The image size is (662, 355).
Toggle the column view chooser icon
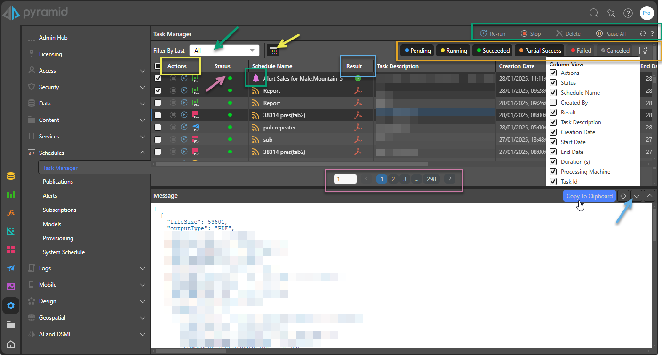(643, 50)
